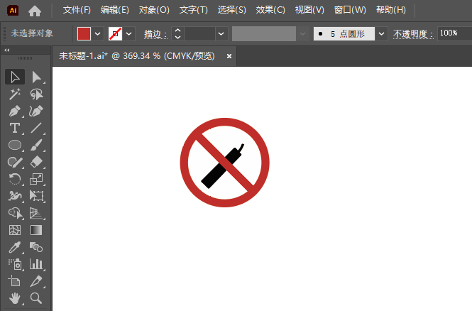
Task: Open the 5 点圆形 brush definition dropdown
Action: point(381,33)
